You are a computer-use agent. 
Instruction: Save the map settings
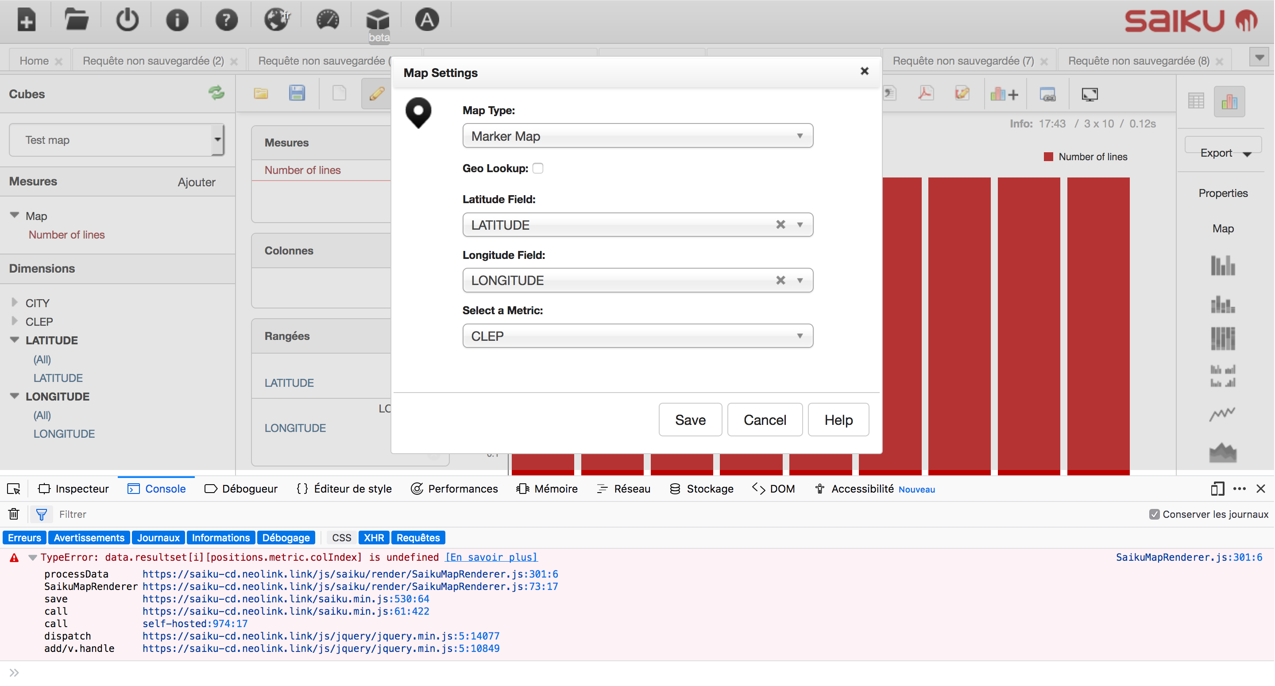tap(690, 419)
